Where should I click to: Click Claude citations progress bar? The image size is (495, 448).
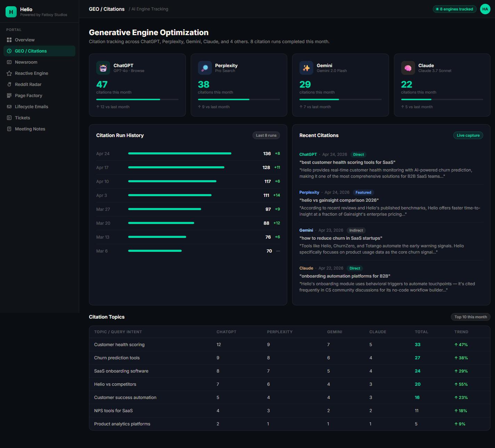[442, 99]
